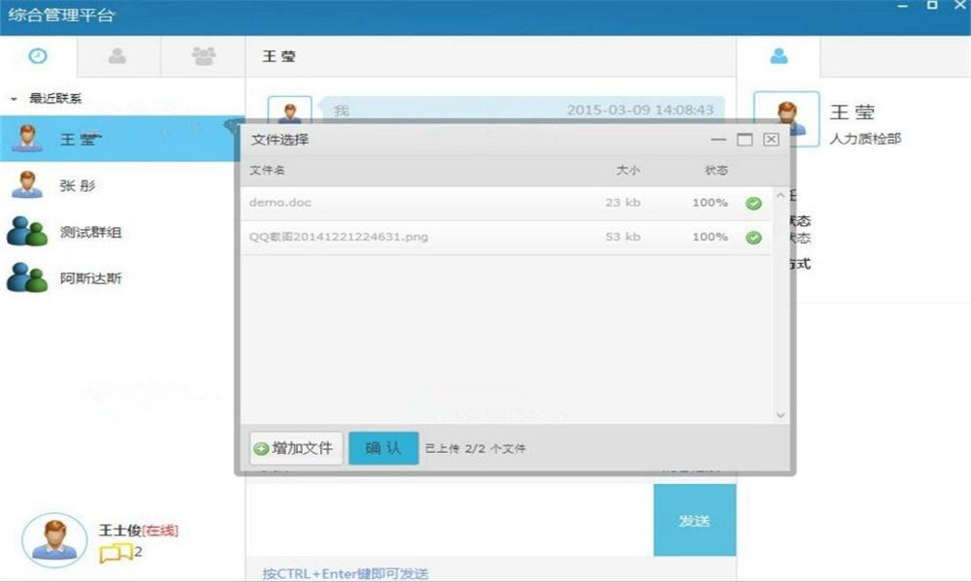Open the recent contacts clock tab
Image resolution: width=971 pixels, height=582 pixels.
[x=38, y=56]
